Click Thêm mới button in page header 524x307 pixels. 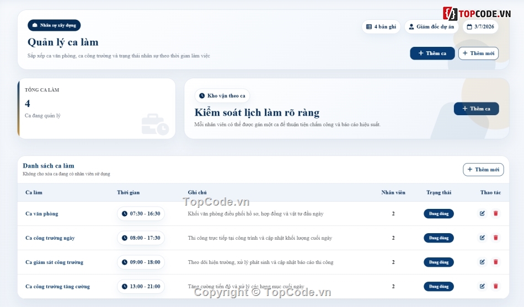pos(478,53)
